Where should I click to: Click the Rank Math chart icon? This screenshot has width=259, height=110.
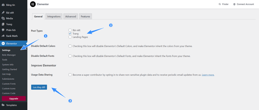tap(3, 36)
